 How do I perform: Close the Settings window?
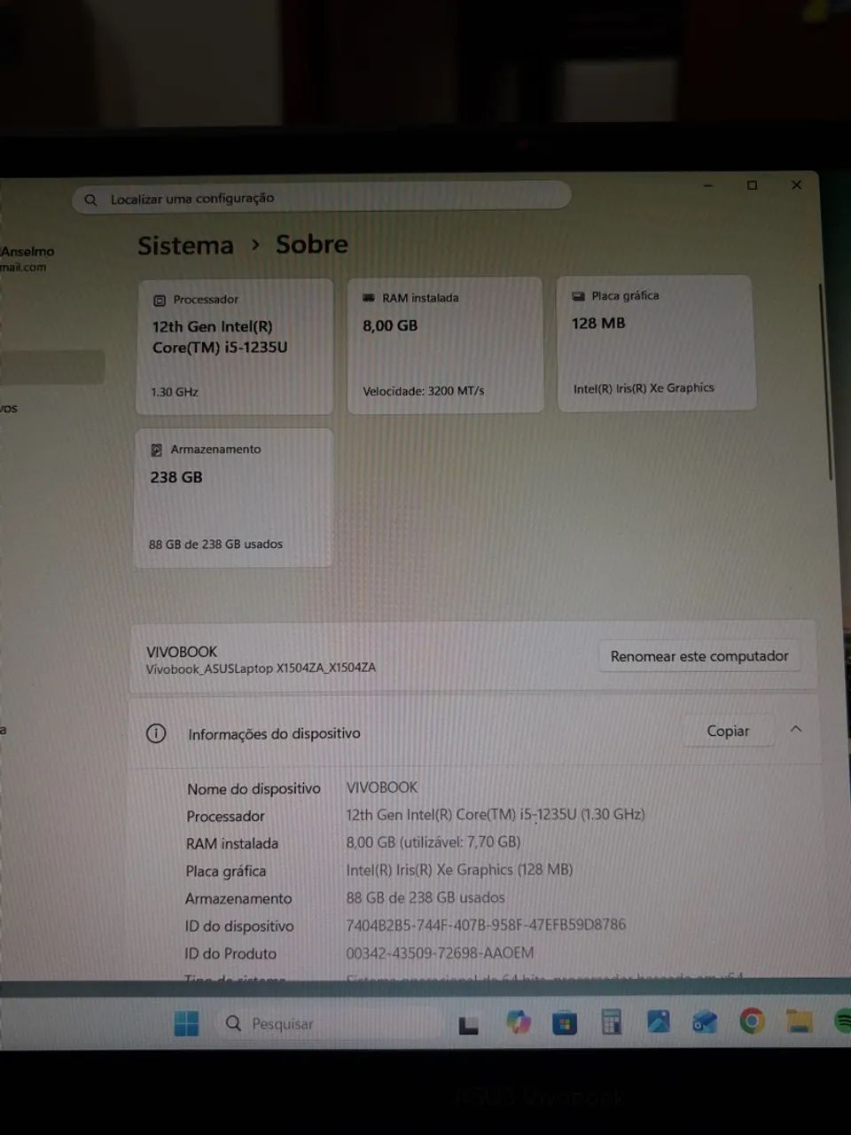pos(796,184)
